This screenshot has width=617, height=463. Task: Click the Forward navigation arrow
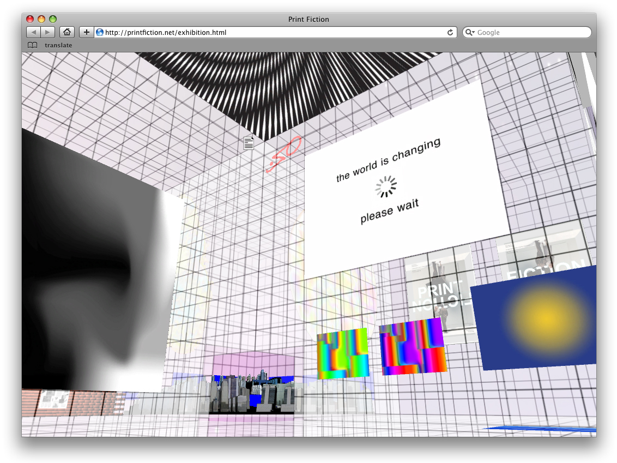pos(48,32)
